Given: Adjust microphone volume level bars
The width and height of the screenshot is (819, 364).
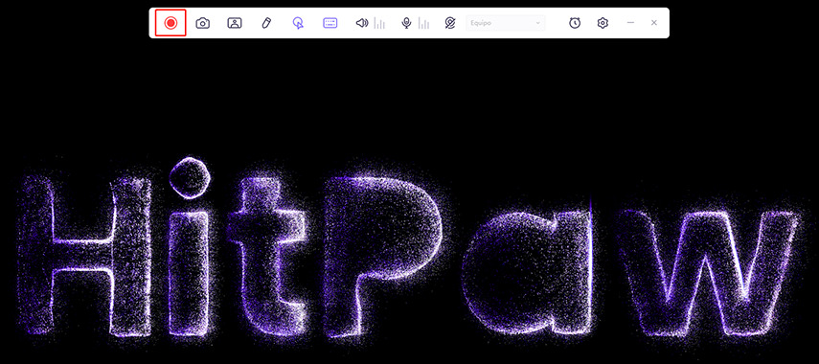Looking at the screenshot, I should (424, 24).
